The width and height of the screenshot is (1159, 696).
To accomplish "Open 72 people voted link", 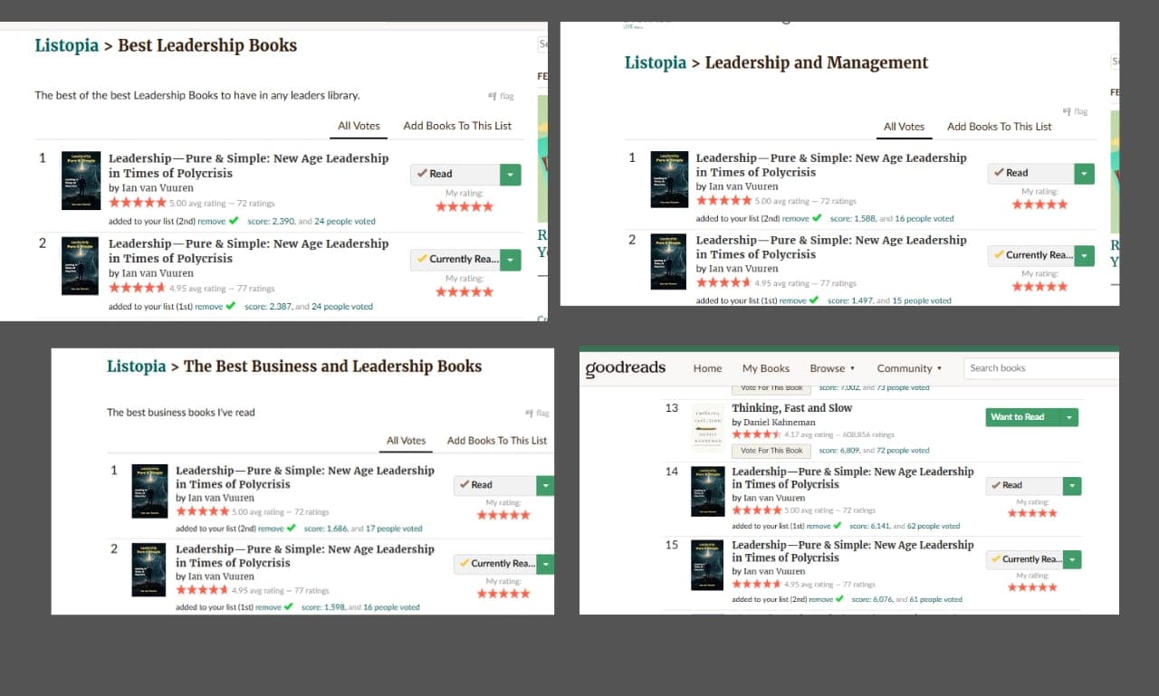I will coord(903,450).
